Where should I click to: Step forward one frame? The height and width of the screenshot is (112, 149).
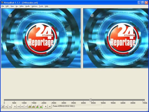point(22,106)
